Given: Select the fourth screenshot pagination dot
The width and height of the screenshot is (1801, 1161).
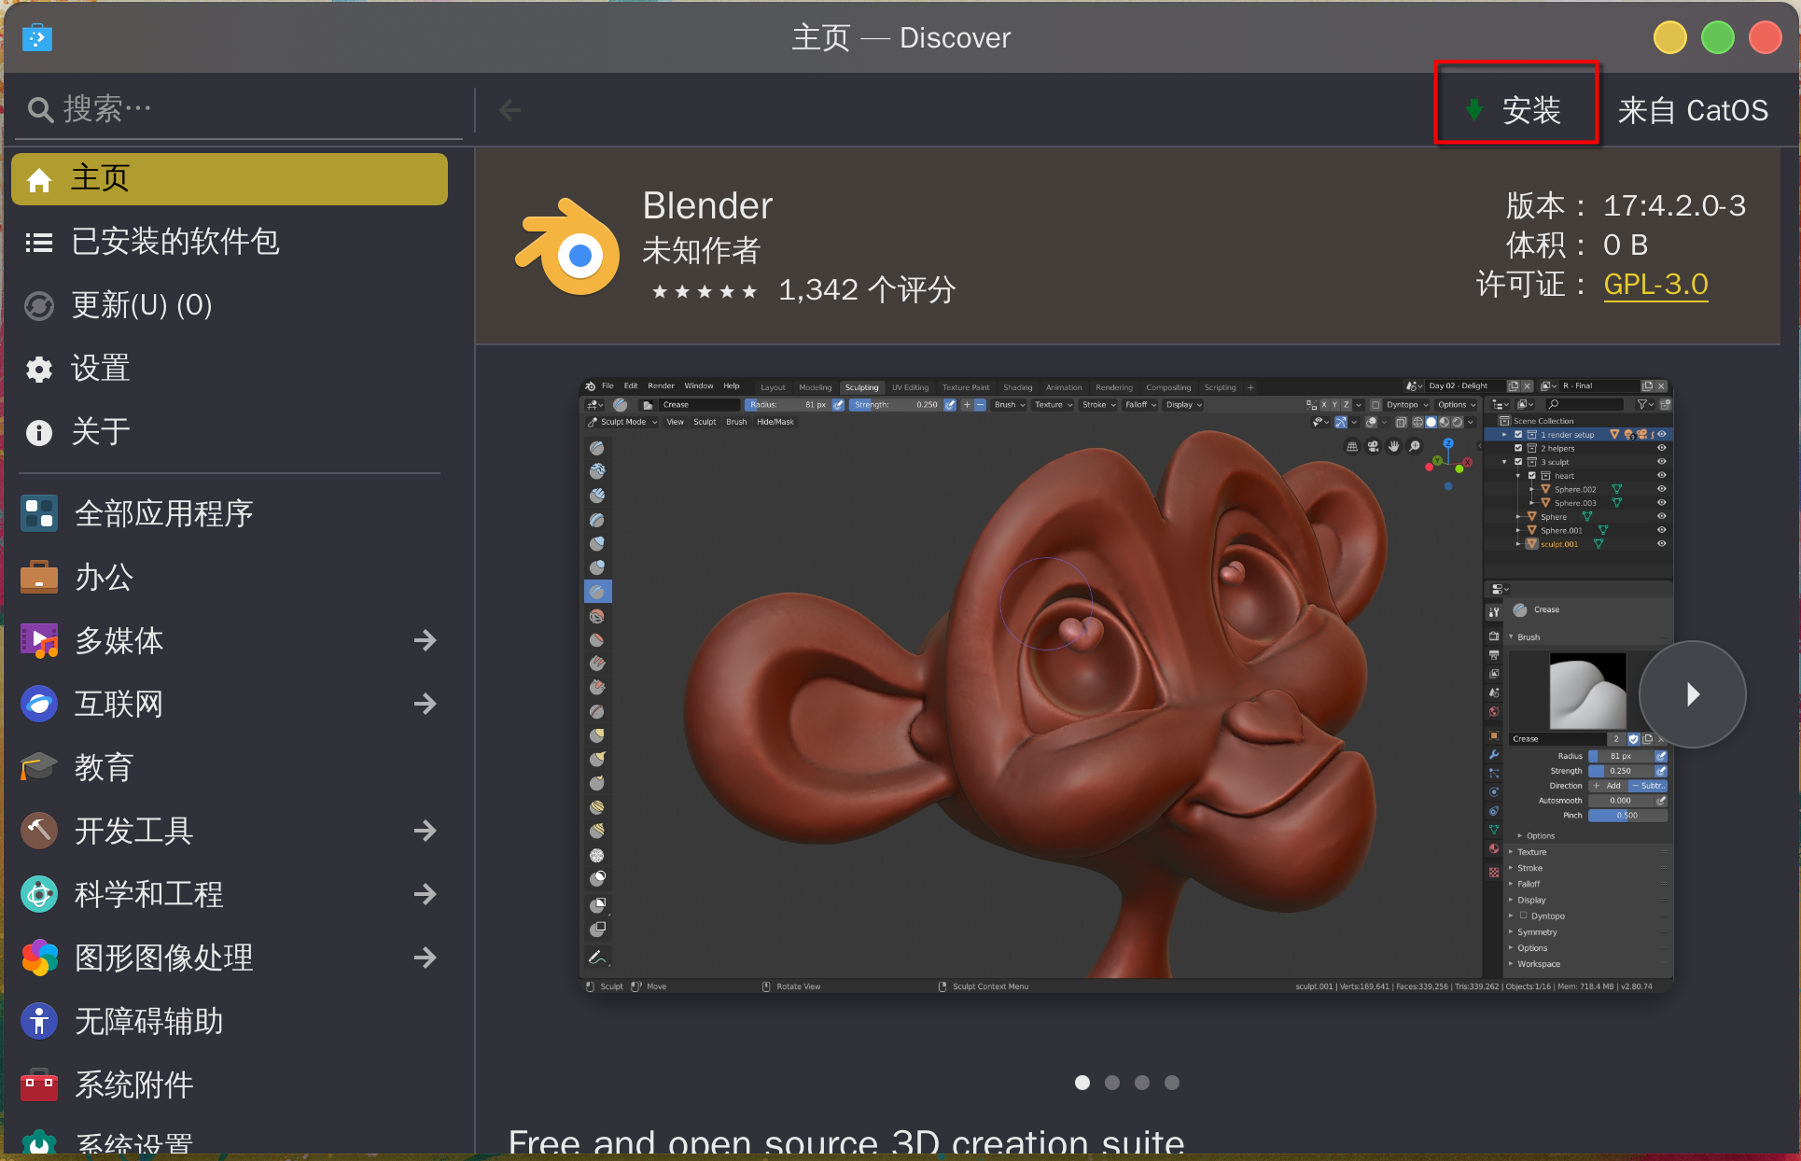Looking at the screenshot, I should [1172, 1083].
